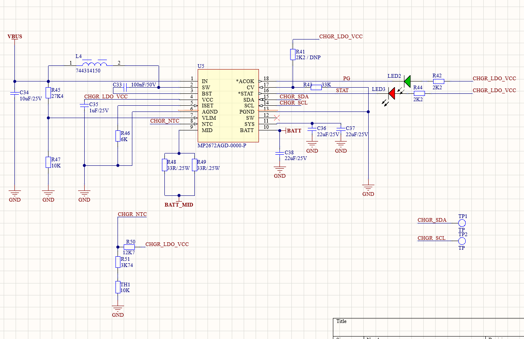Select the 1uF/25V capacitor value text

[99, 111]
